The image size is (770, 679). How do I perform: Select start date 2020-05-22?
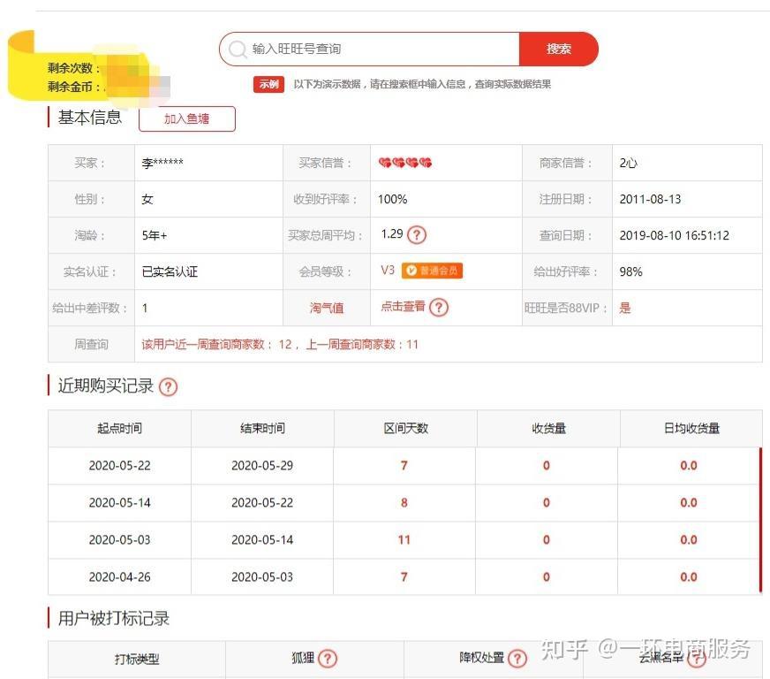(x=120, y=466)
